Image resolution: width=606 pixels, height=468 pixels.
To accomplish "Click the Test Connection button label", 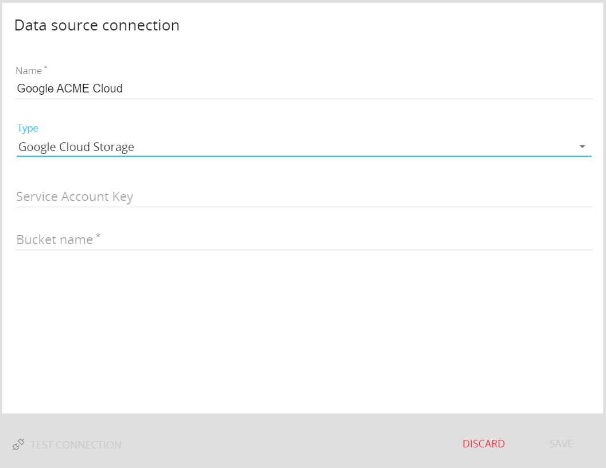I will click(x=76, y=445).
